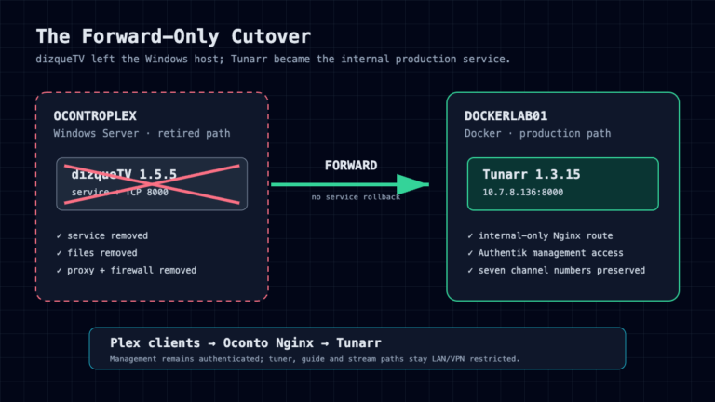The height and width of the screenshot is (402, 715).
Task: Select subtitle about dizqueTV leaving Windows host
Action: pyautogui.click(x=273, y=60)
